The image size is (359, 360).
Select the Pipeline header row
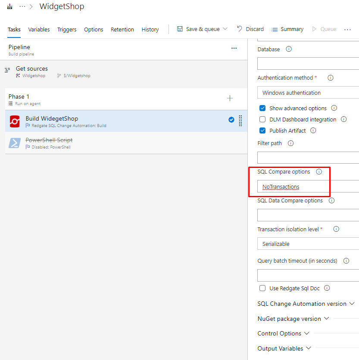tap(124, 50)
